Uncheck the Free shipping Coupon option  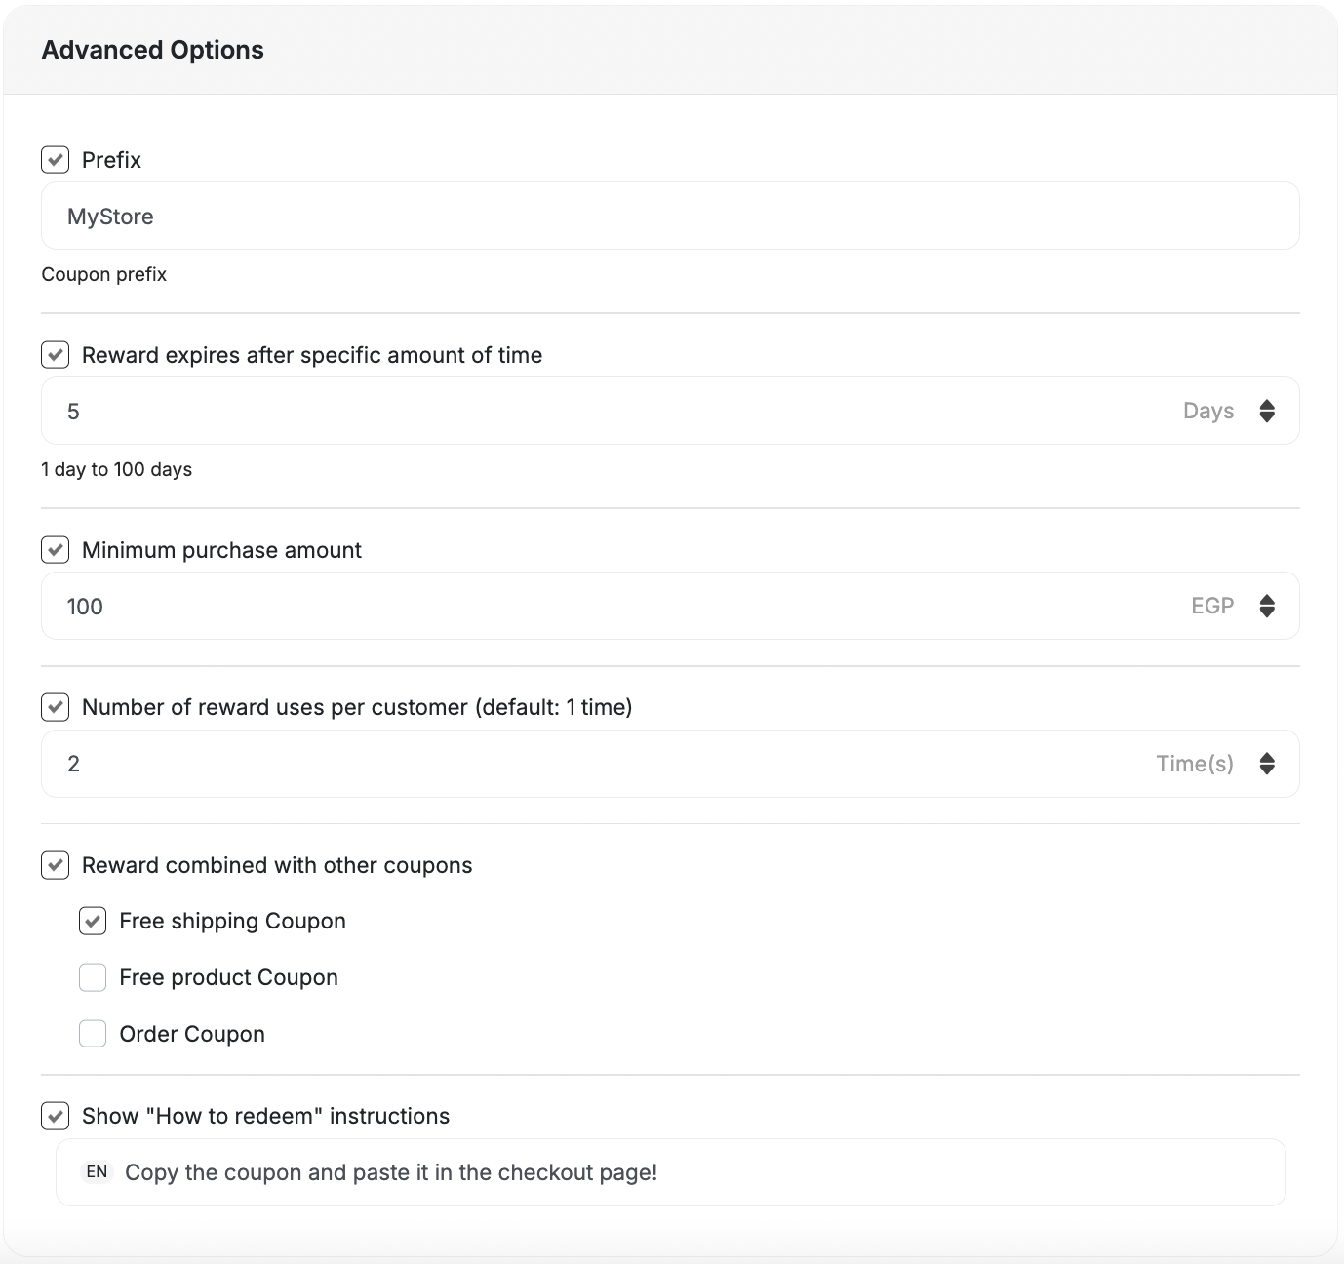coord(92,920)
